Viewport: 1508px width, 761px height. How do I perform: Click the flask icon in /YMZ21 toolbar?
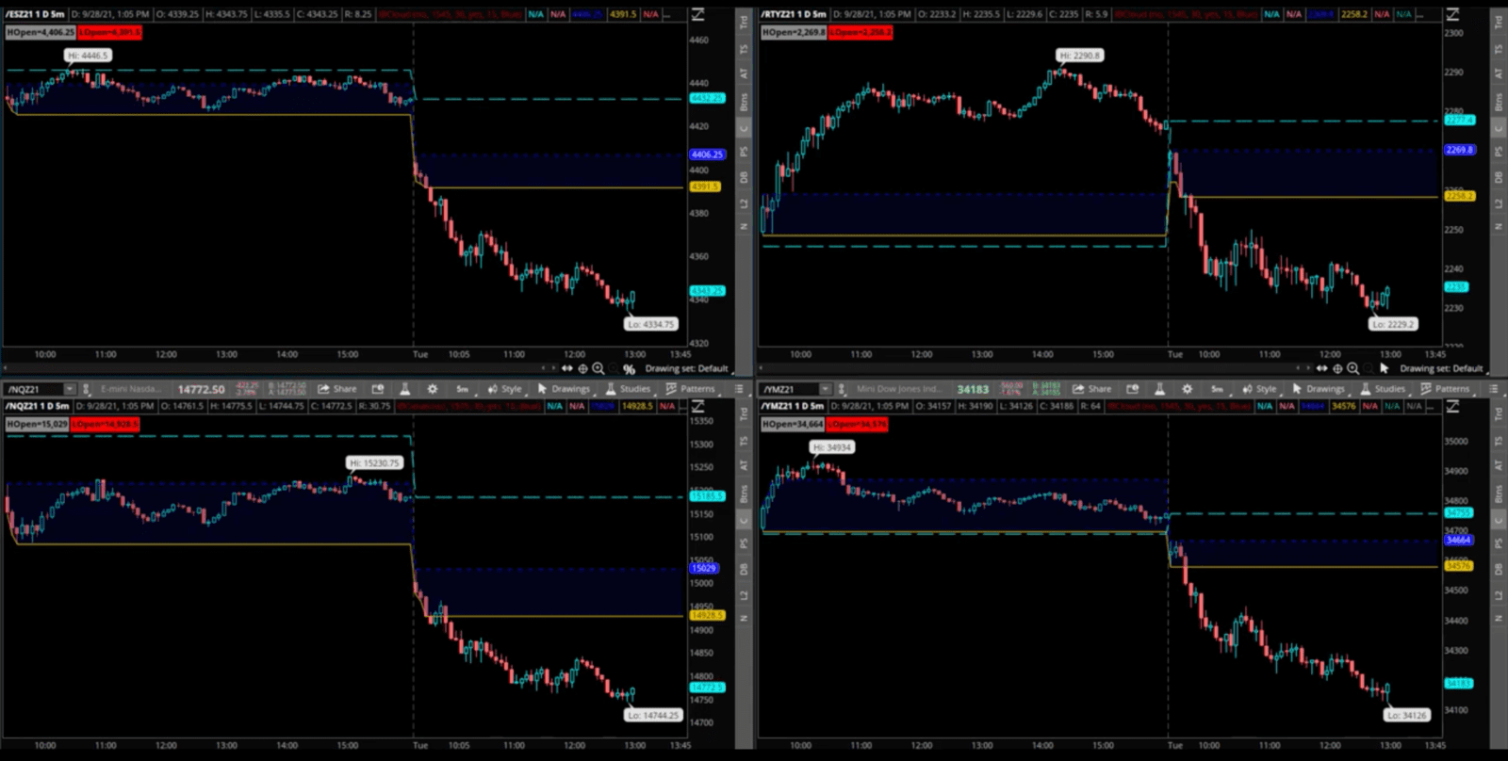(1159, 389)
